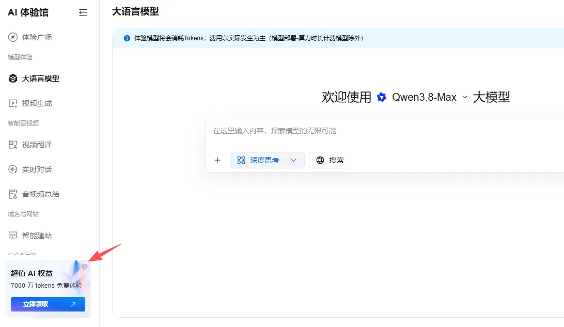Click the 模型体验 section label
Screen dimensions: 564x327
tap(20, 57)
